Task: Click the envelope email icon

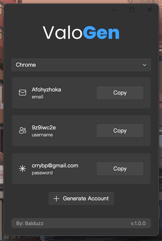Action: [x=23, y=93]
